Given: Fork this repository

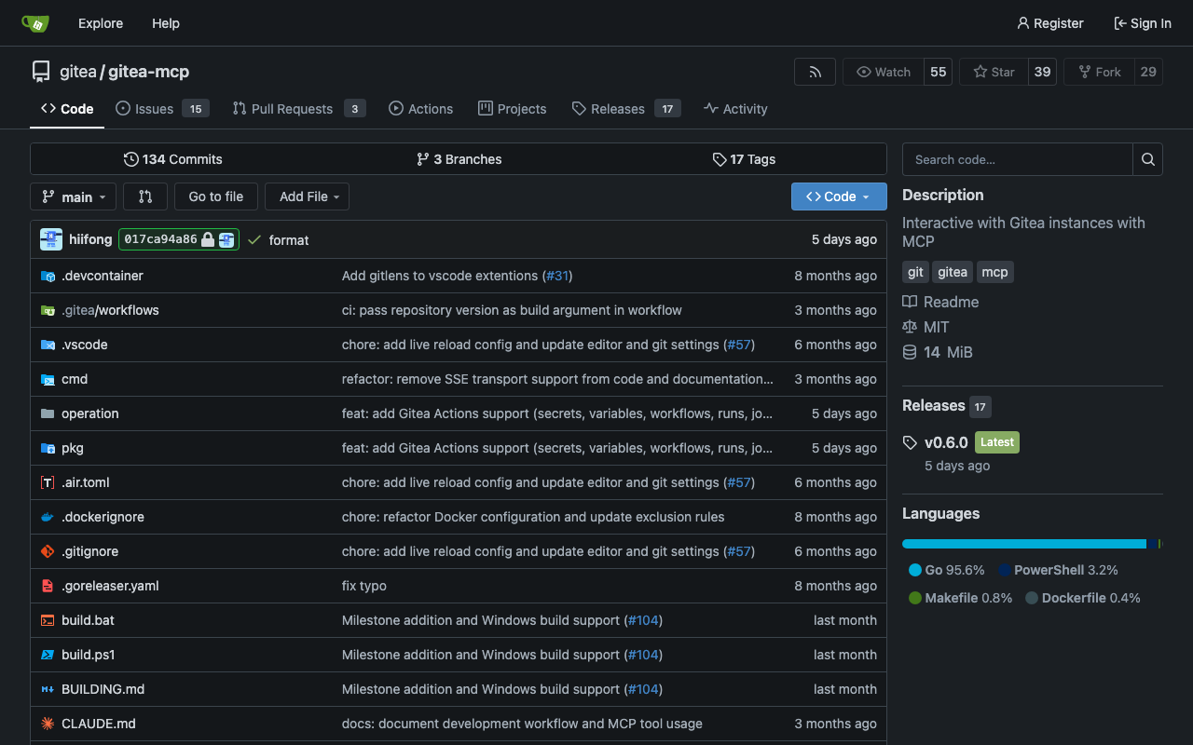Looking at the screenshot, I should point(1099,72).
